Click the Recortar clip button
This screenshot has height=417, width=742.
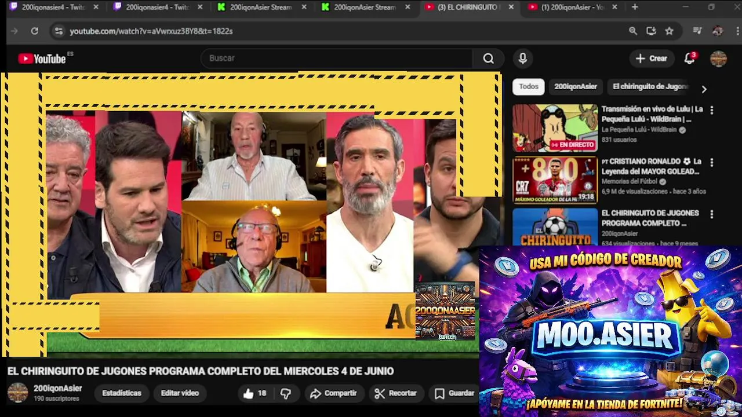pyautogui.click(x=396, y=393)
